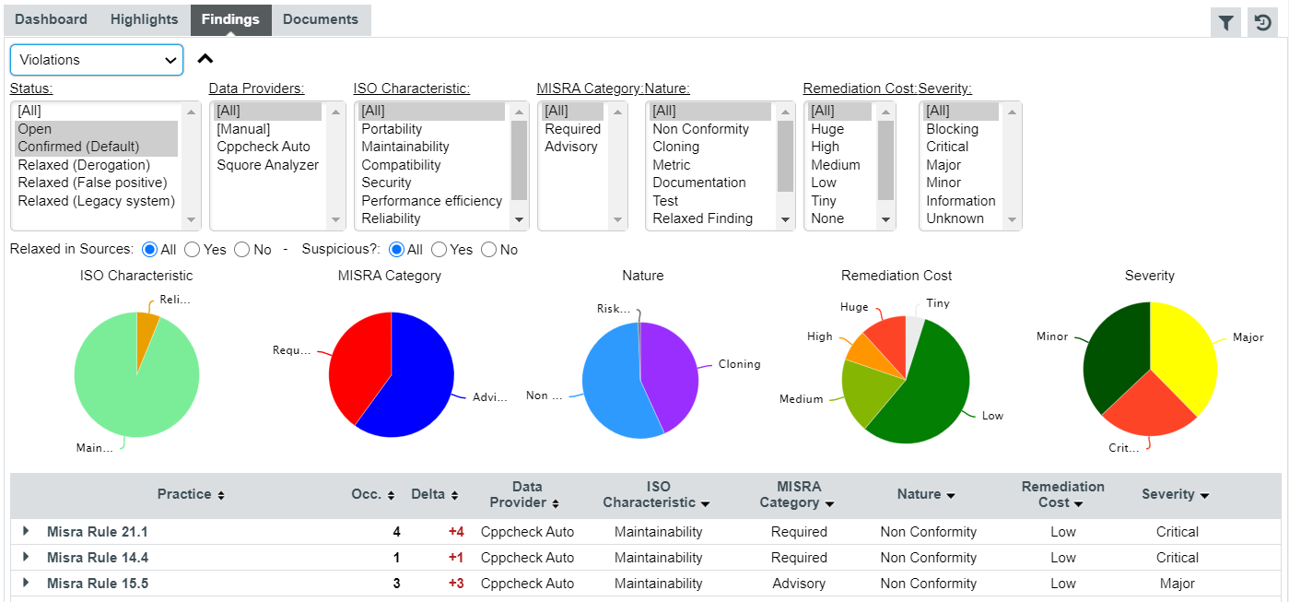Open the Severity column filter arrow
Screen dimensions: 1289x602
click(1204, 495)
